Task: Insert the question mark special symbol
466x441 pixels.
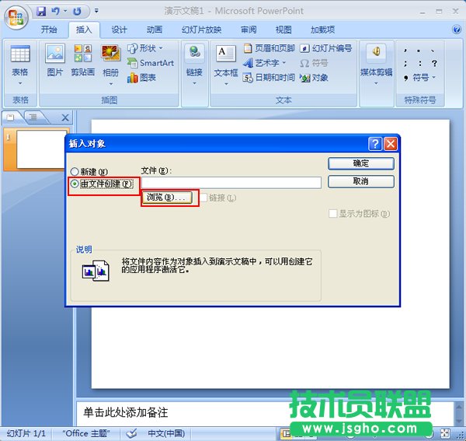Action: coord(434,63)
